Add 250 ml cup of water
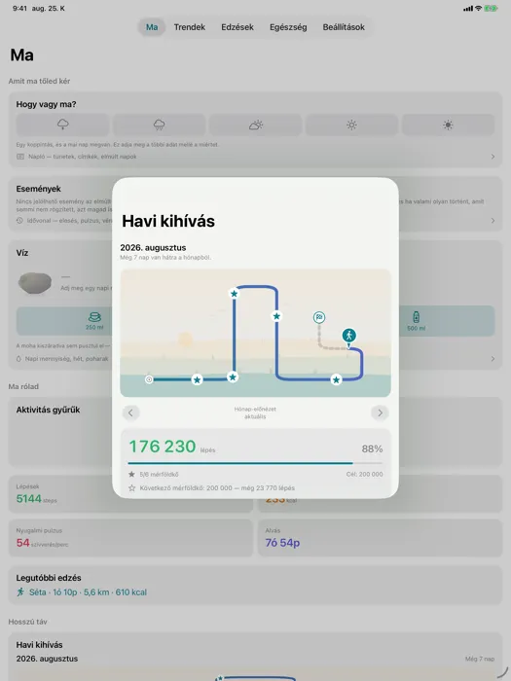 point(94,320)
